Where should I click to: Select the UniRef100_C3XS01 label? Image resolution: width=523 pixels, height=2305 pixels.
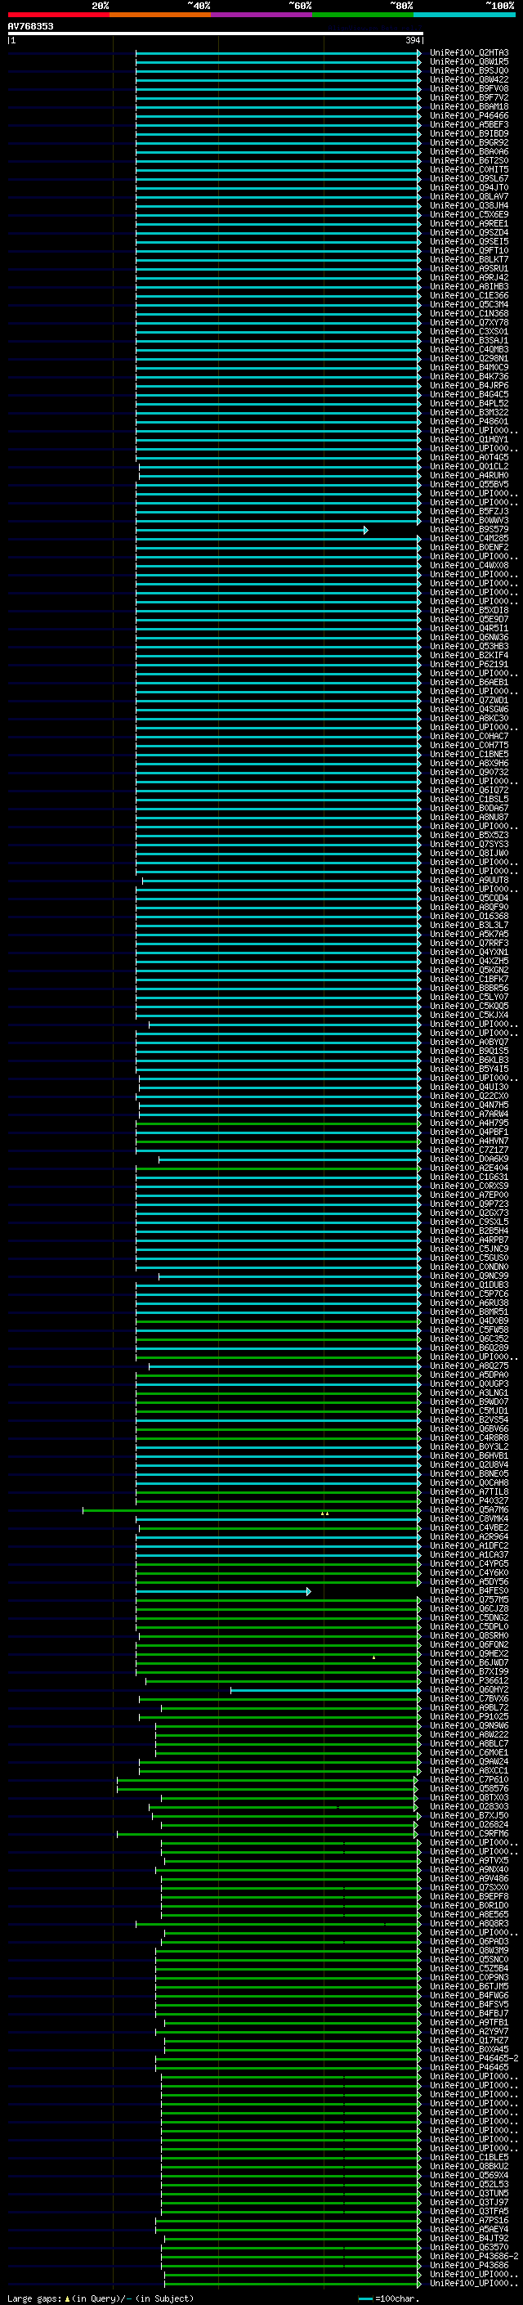(x=469, y=331)
